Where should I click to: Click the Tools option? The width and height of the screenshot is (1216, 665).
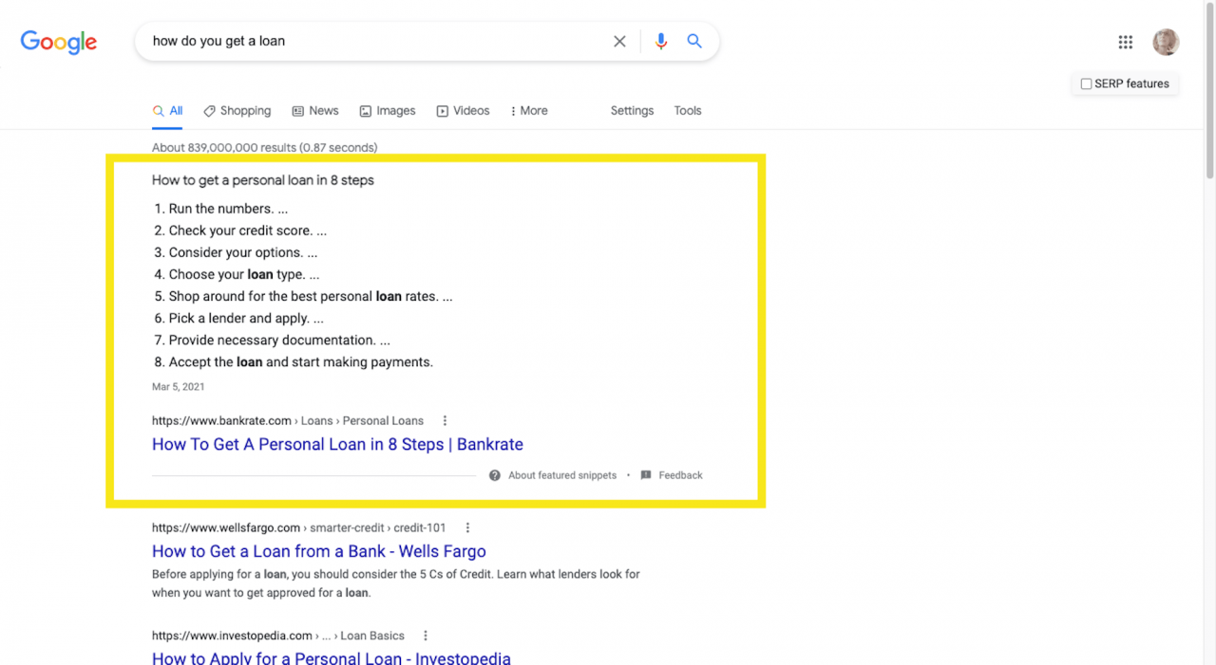687,110
